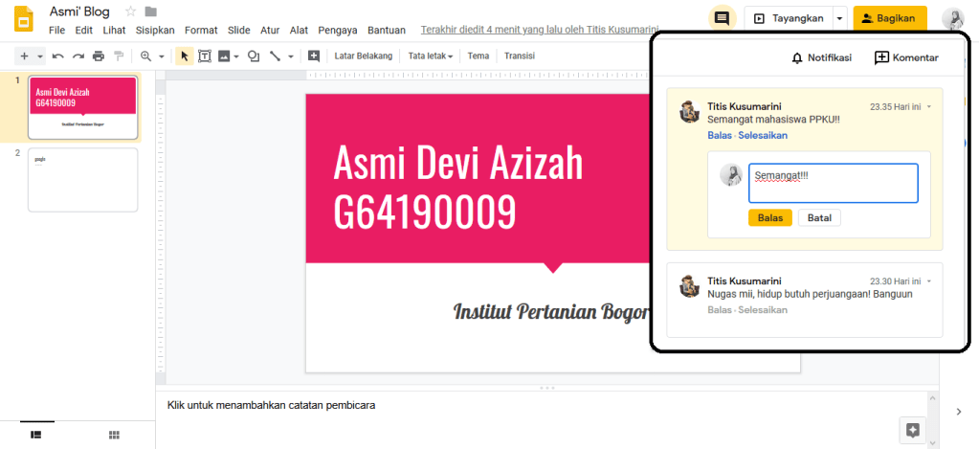Click the add comment toolbar icon
The width and height of the screenshot is (979, 449).
(313, 56)
